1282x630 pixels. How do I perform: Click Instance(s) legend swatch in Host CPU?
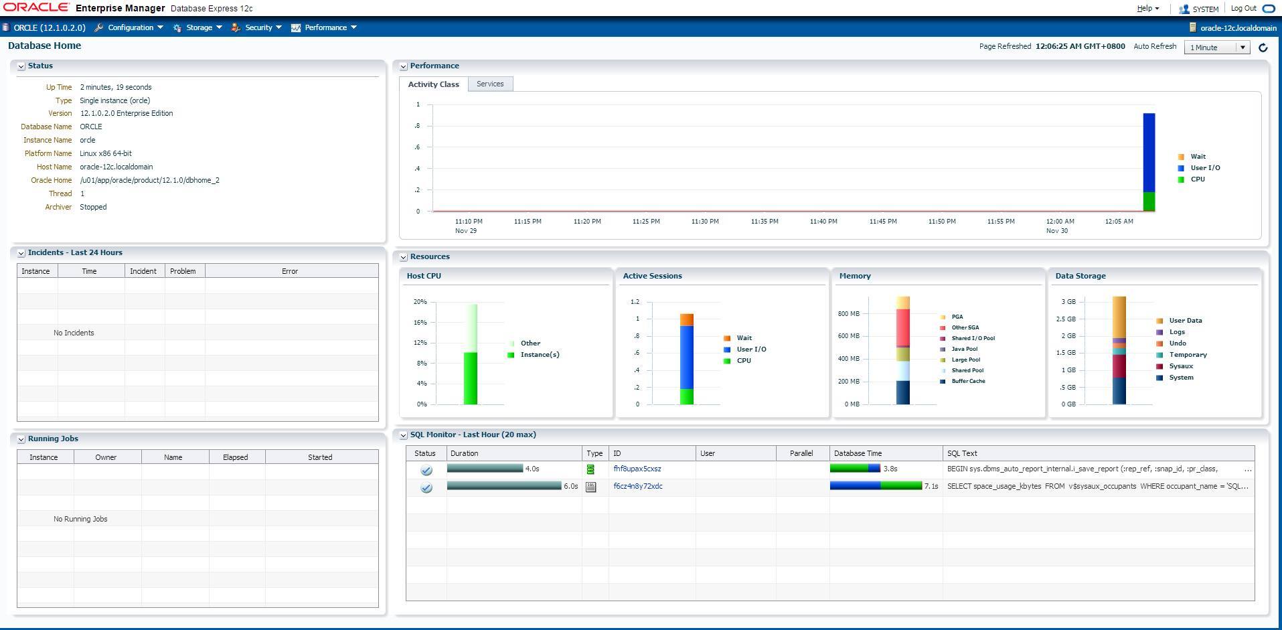click(x=511, y=355)
